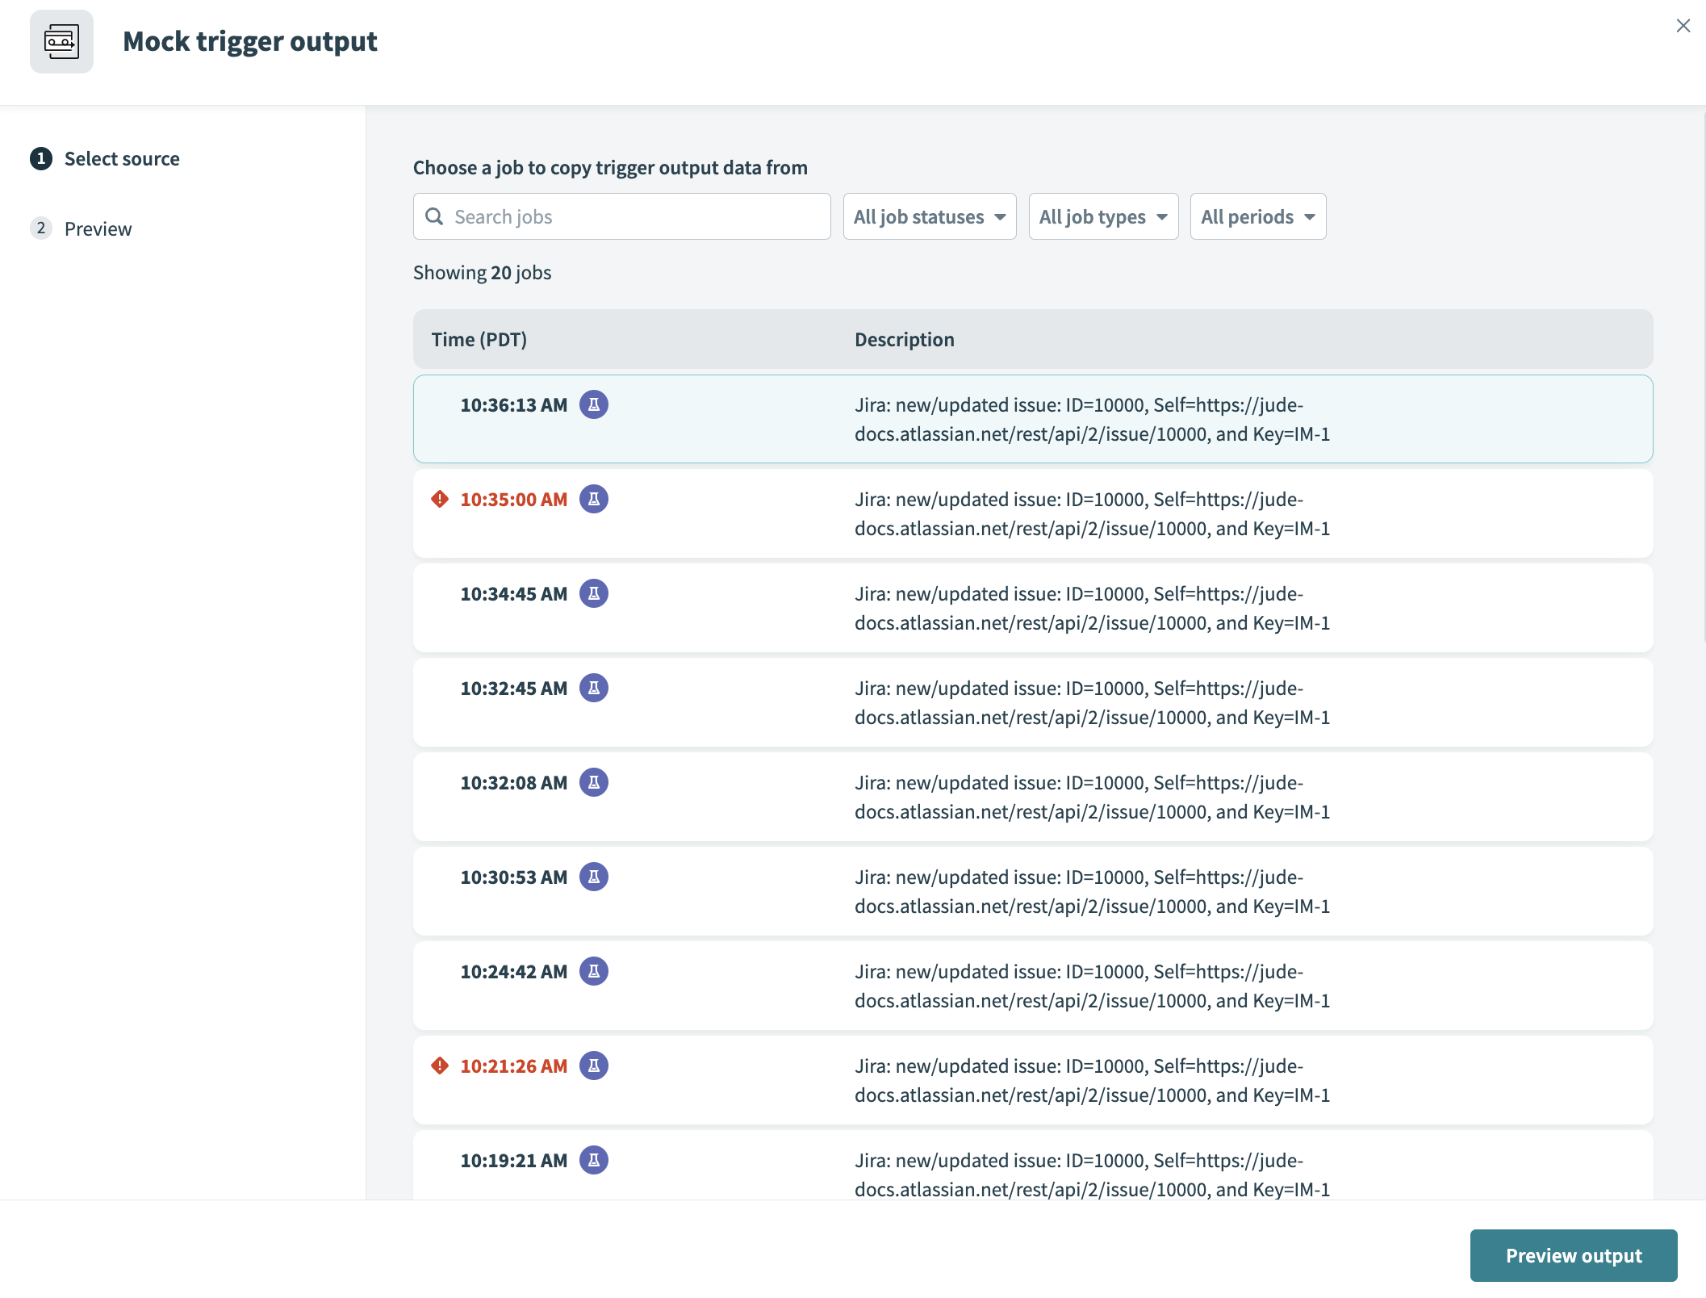
Task: Click the Jira trigger icon at 10:35:00 AM
Action: [594, 498]
